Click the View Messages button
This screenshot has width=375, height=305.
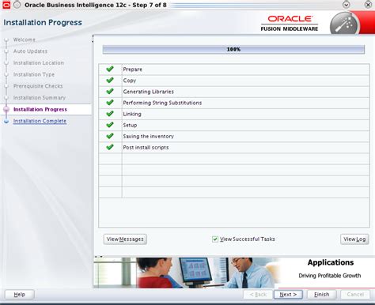[125, 239]
